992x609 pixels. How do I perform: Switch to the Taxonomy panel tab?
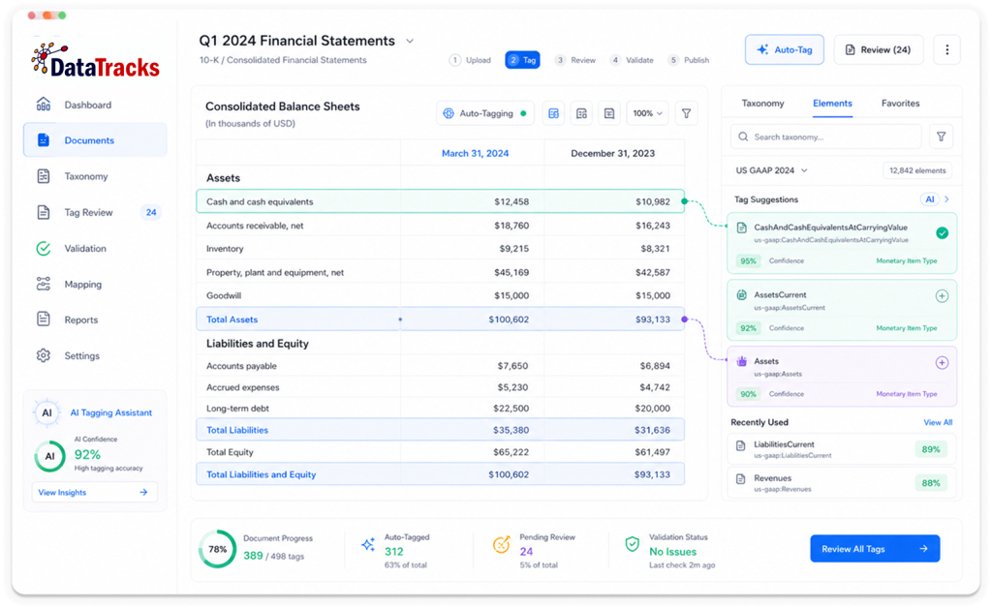(x=762, y=103)
